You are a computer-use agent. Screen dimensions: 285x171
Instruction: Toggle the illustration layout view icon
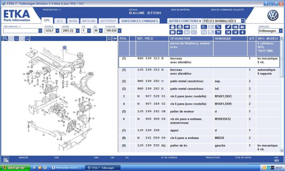point(109,38)
